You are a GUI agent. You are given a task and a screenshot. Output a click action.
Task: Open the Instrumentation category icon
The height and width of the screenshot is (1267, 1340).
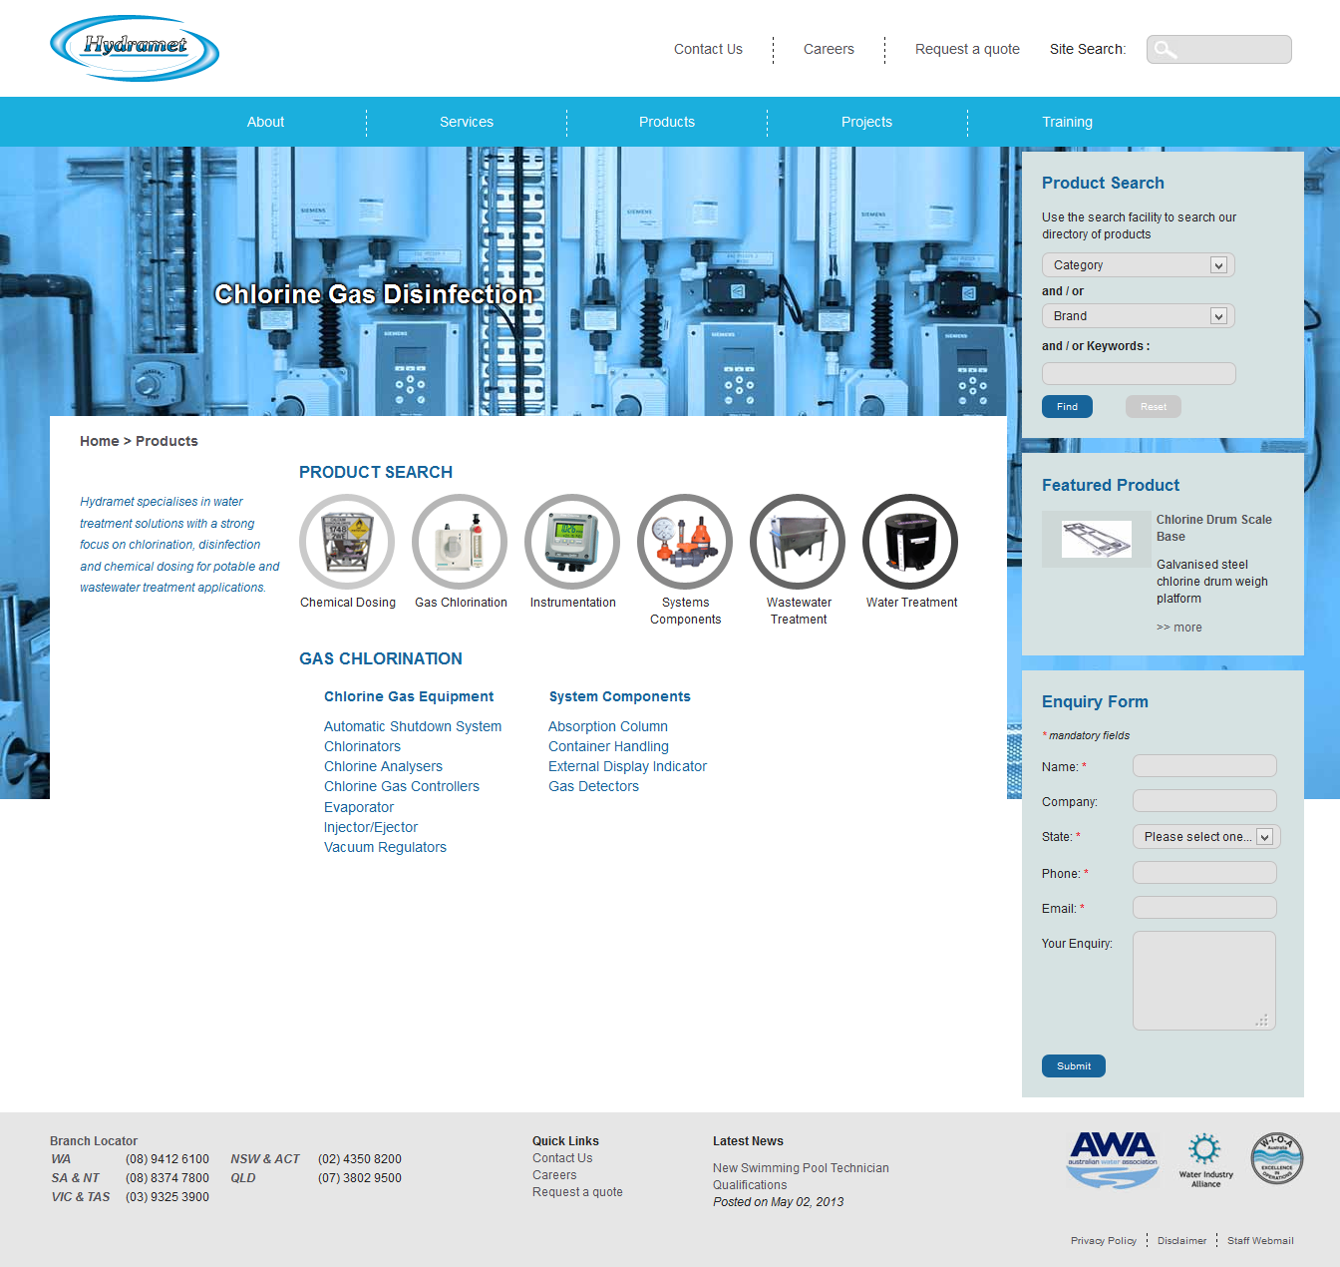tap(572, 542)
